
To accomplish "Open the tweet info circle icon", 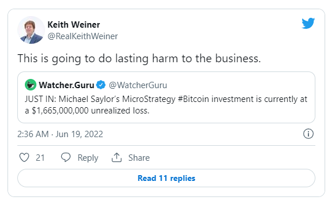I will point(308,134).
